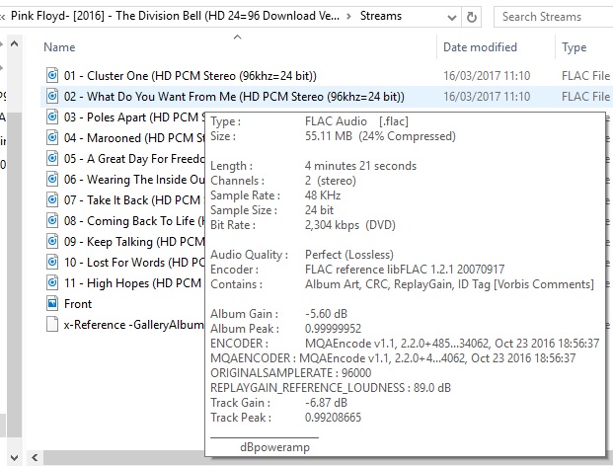Click the navigation pane scroll down arrow

(x=15, y=457)
